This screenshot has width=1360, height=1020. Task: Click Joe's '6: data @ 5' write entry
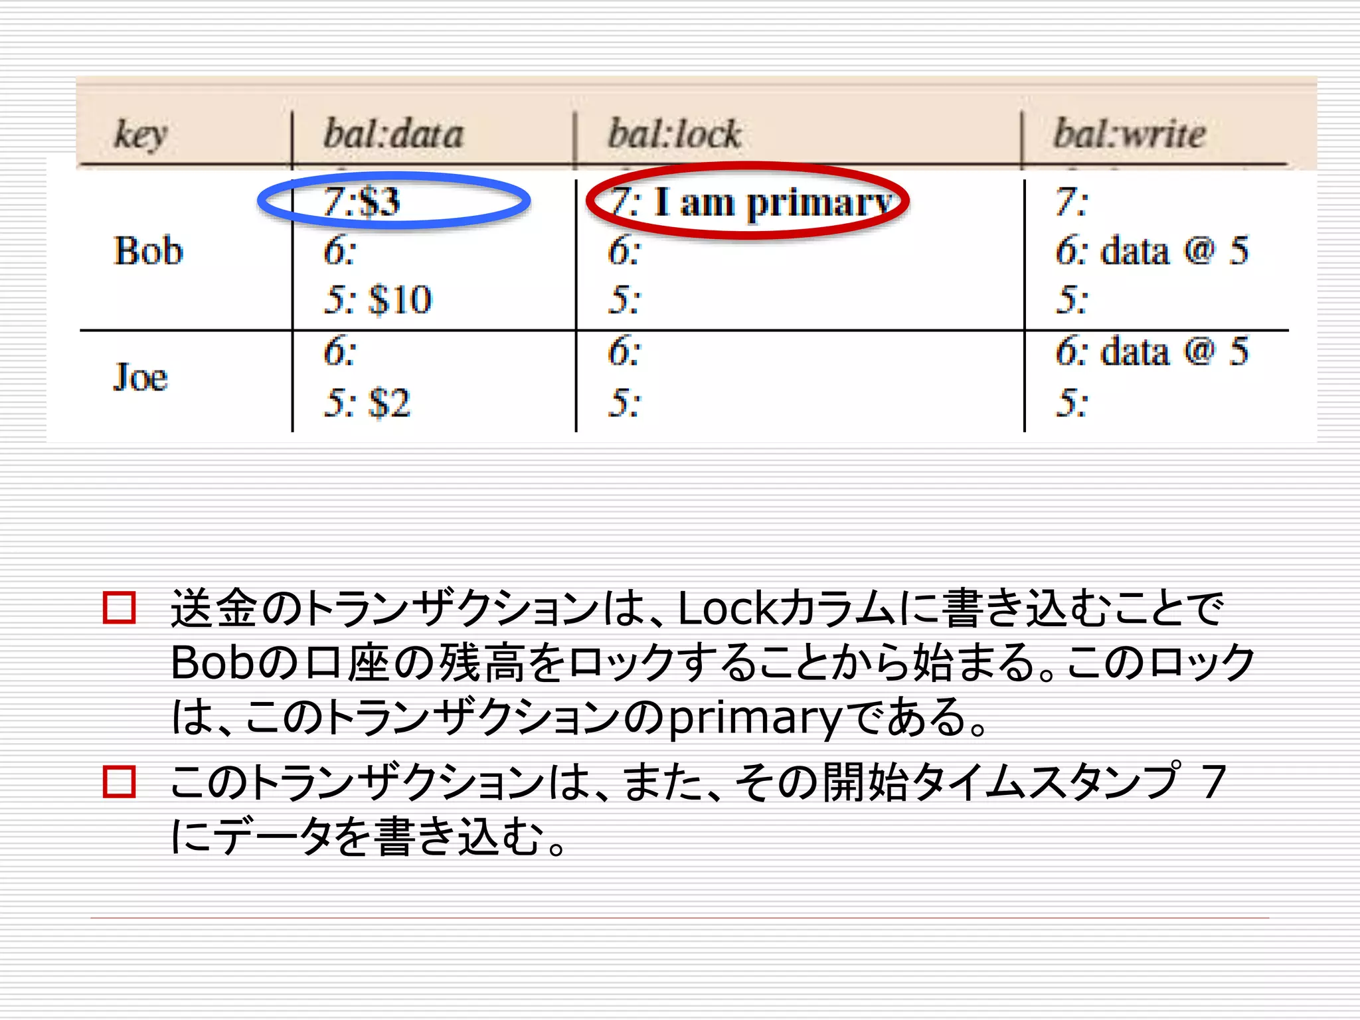1152,351
